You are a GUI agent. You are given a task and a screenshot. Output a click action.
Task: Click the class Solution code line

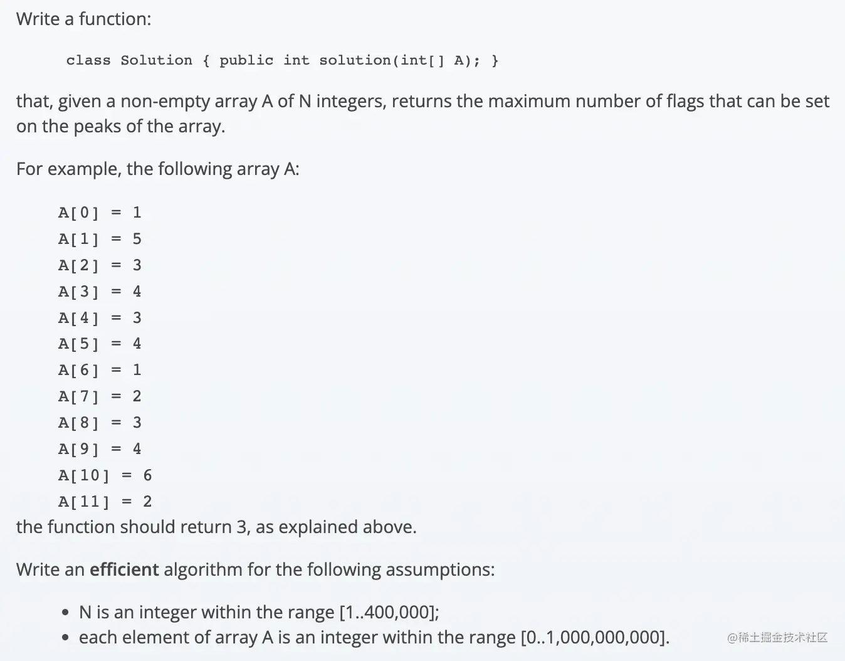(282, 60)
